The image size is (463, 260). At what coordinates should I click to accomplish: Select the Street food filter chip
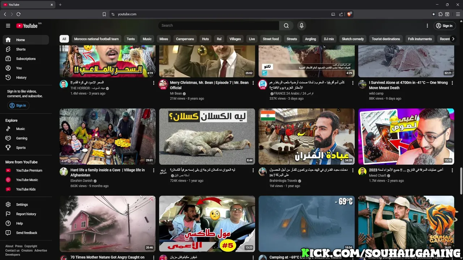[x=271, y=39]
